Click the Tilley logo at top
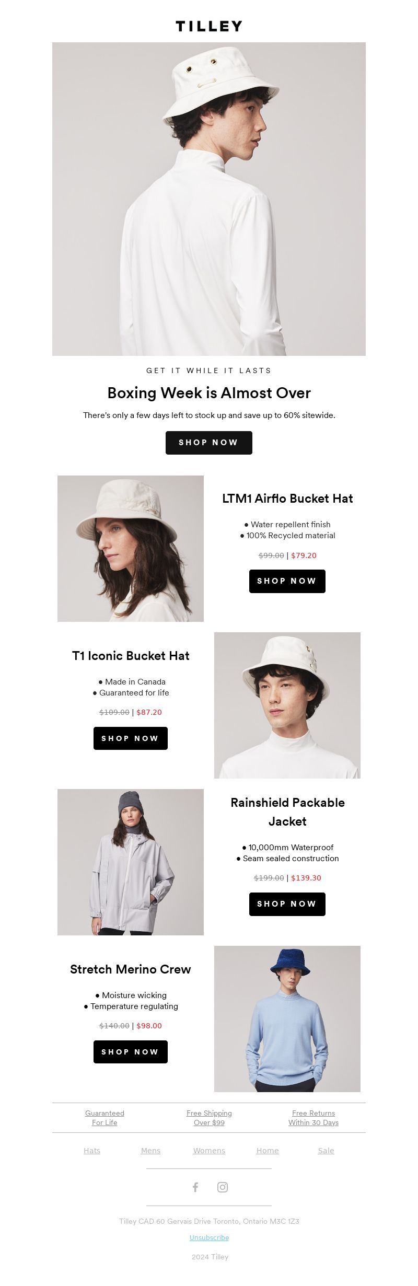Screen dimensions: 418x1286 tap(209, 26)
